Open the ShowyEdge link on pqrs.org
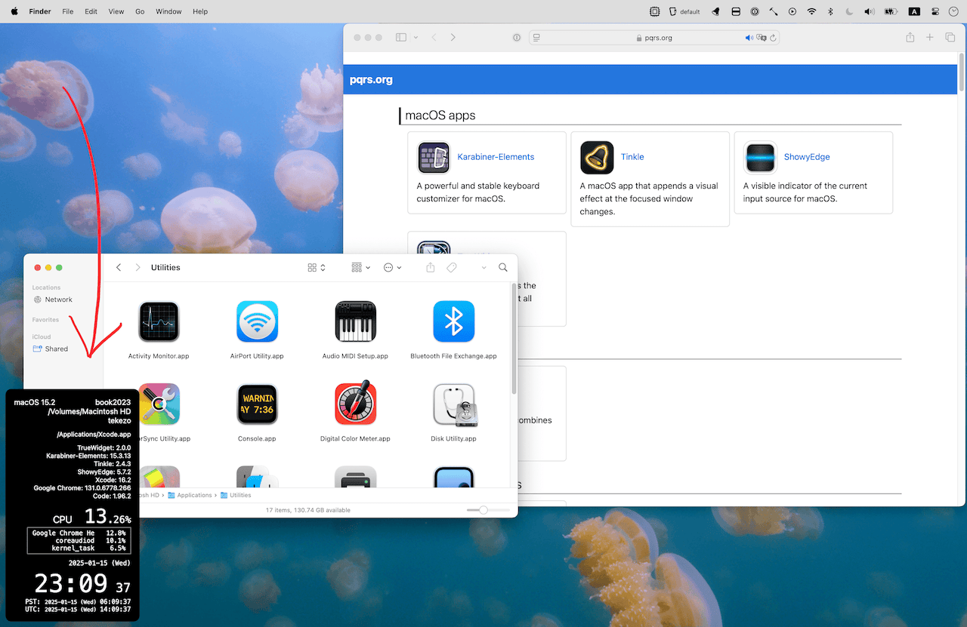967x627 pixels. click(807, 157)
